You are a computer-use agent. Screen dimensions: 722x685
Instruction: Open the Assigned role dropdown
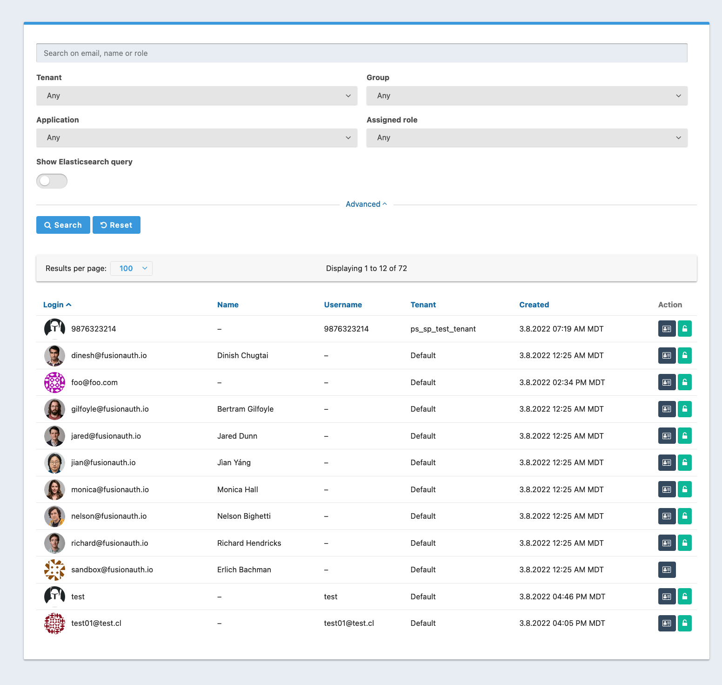pyautogui.click(x=527, y=138)
